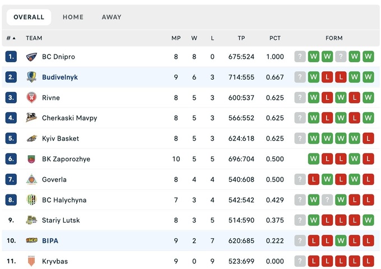Image resolution: width=381 pixels, height=269 pixels.
Task: Click the PCT column header
Action: pos(275,38)
